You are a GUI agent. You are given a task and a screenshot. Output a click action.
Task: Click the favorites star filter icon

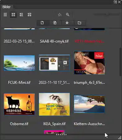point(60,15)
